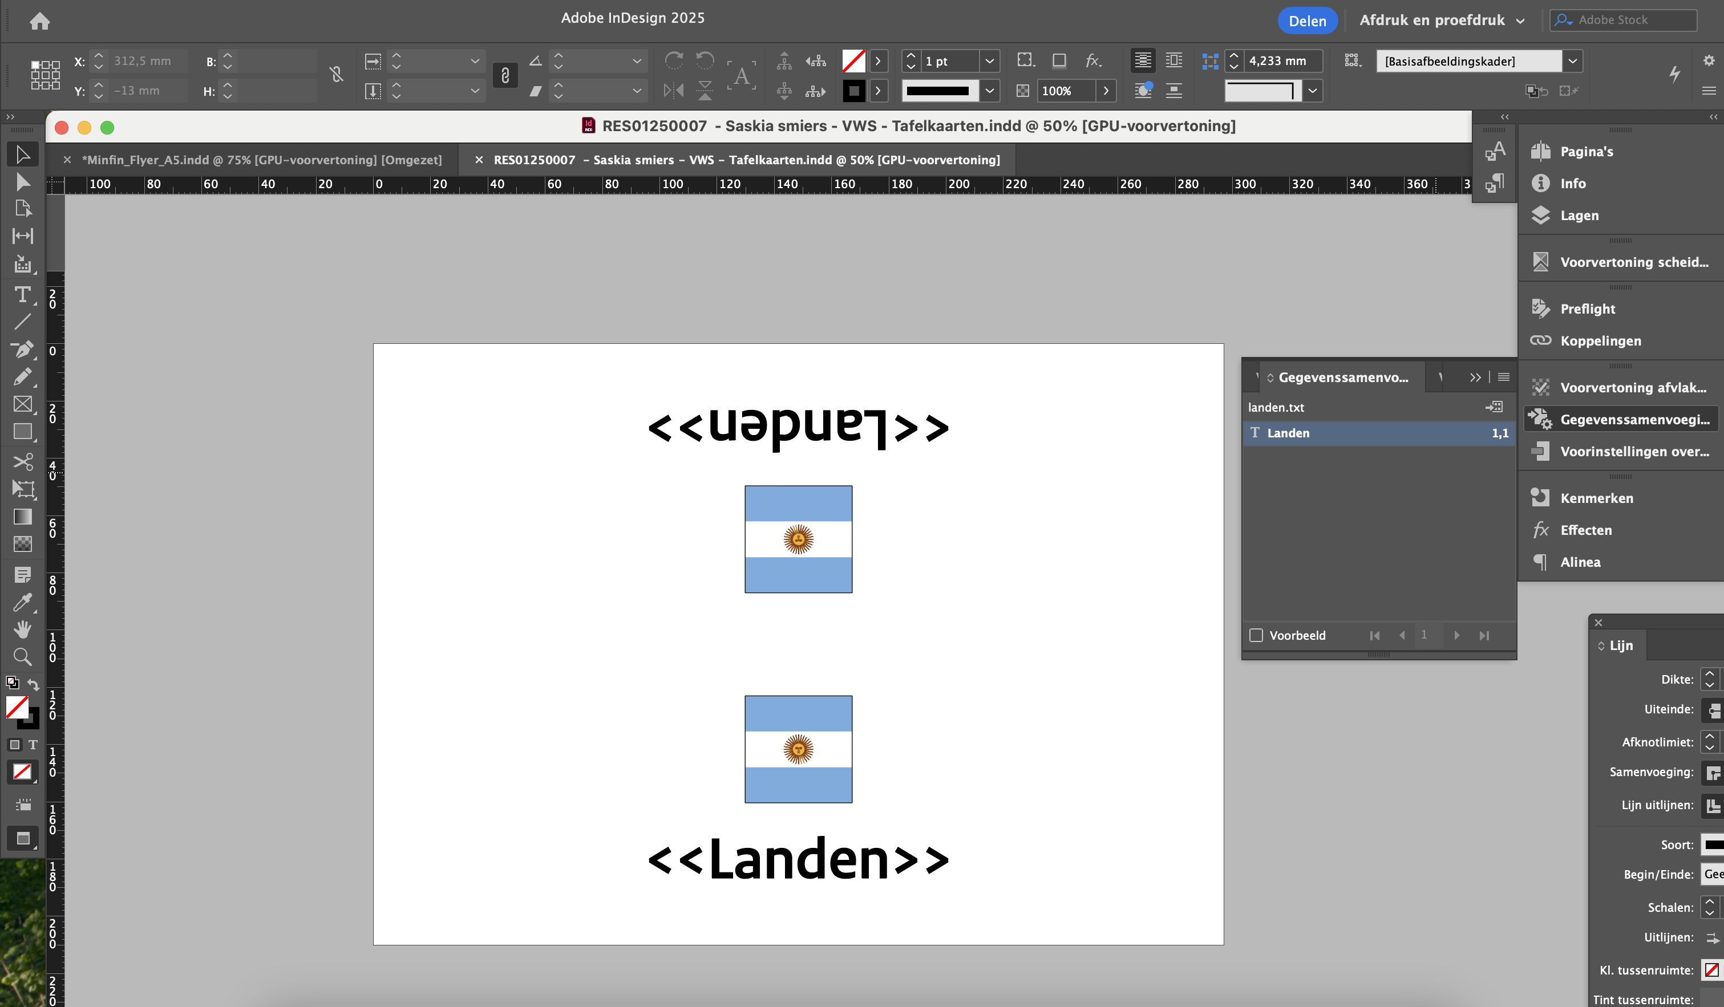Select the Gradient Swatch tool
This screenshot has width=1724, height=1007.
[x=23, y=517]
